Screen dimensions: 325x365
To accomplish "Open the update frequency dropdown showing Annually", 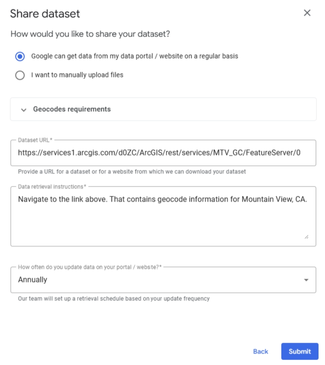I will point(159,280).
